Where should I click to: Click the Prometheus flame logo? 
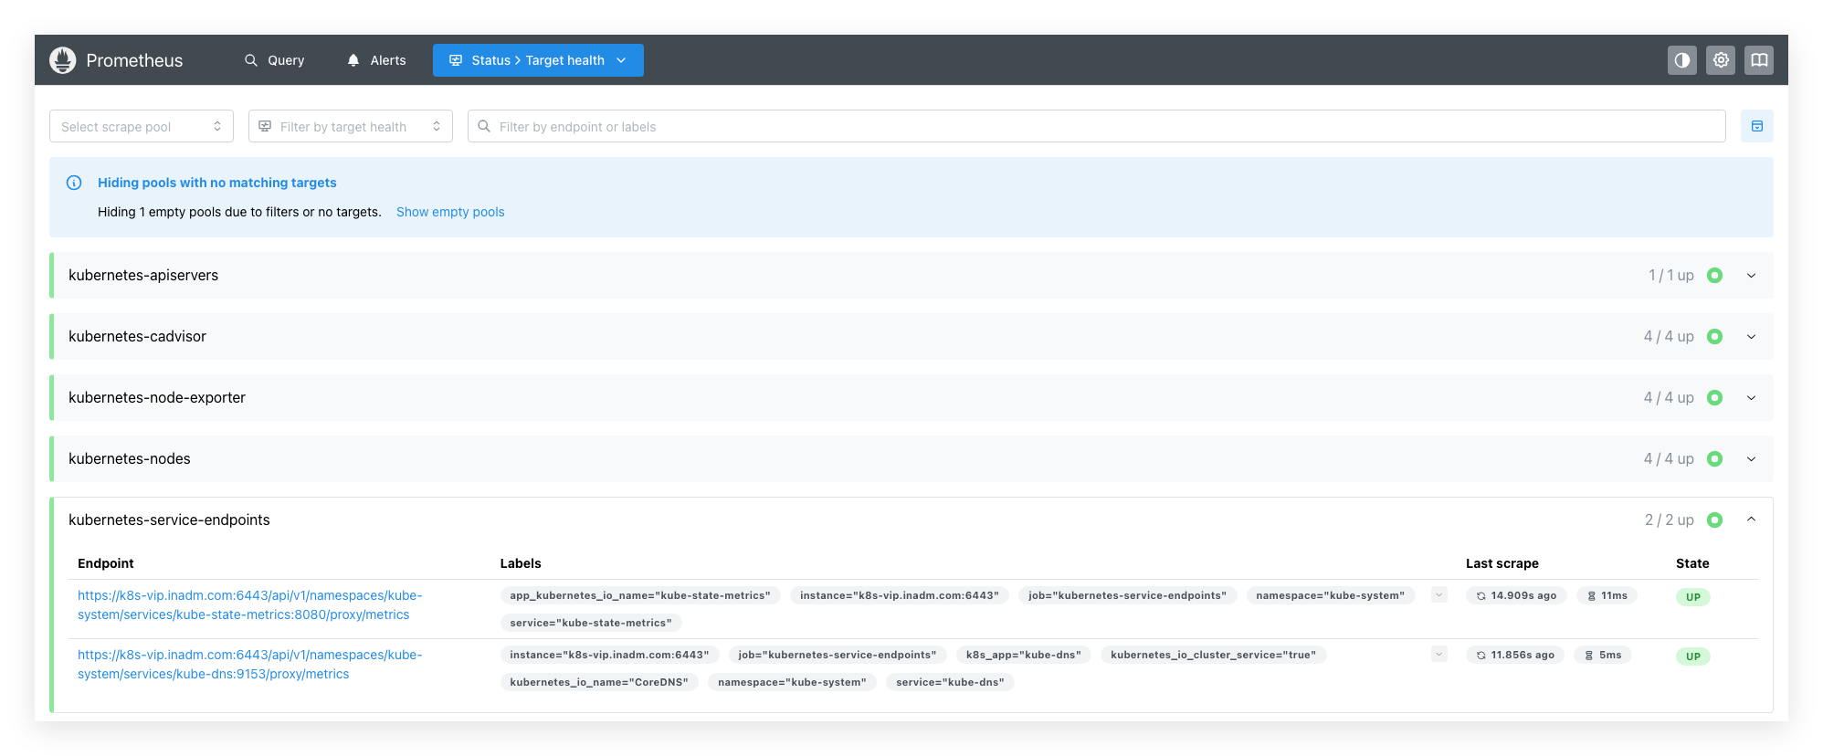63,60
